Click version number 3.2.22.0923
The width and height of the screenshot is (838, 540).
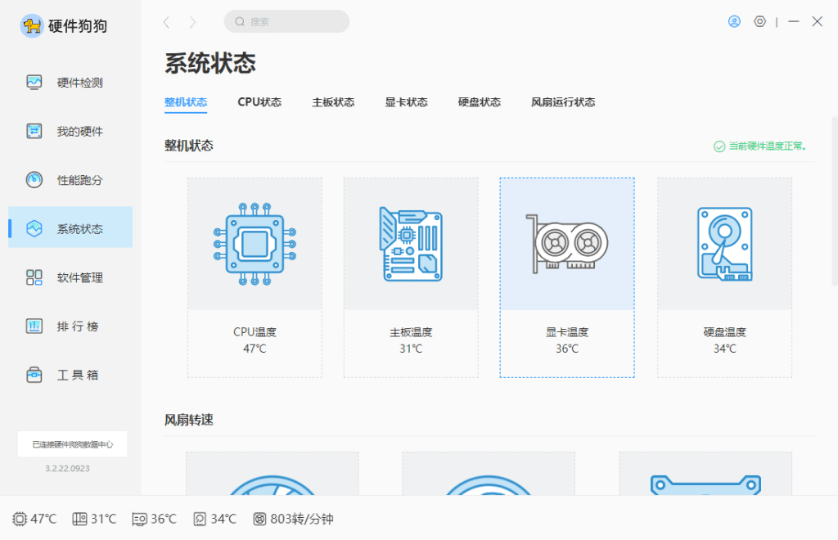67,469
